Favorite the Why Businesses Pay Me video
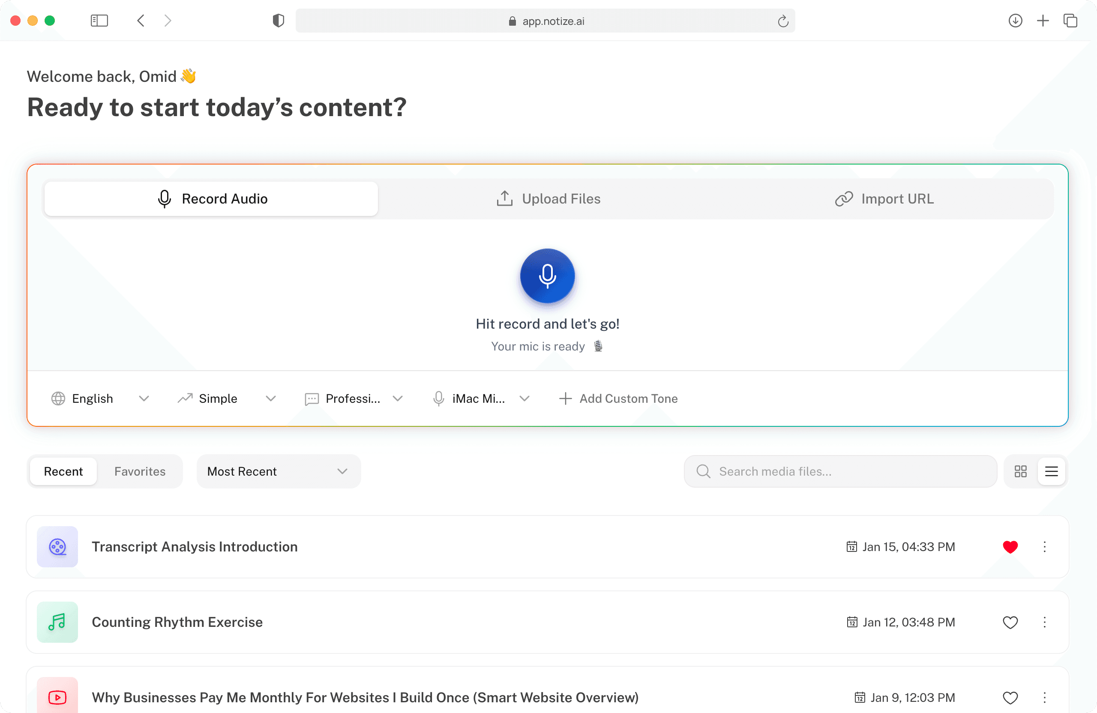 [1010, 697]
